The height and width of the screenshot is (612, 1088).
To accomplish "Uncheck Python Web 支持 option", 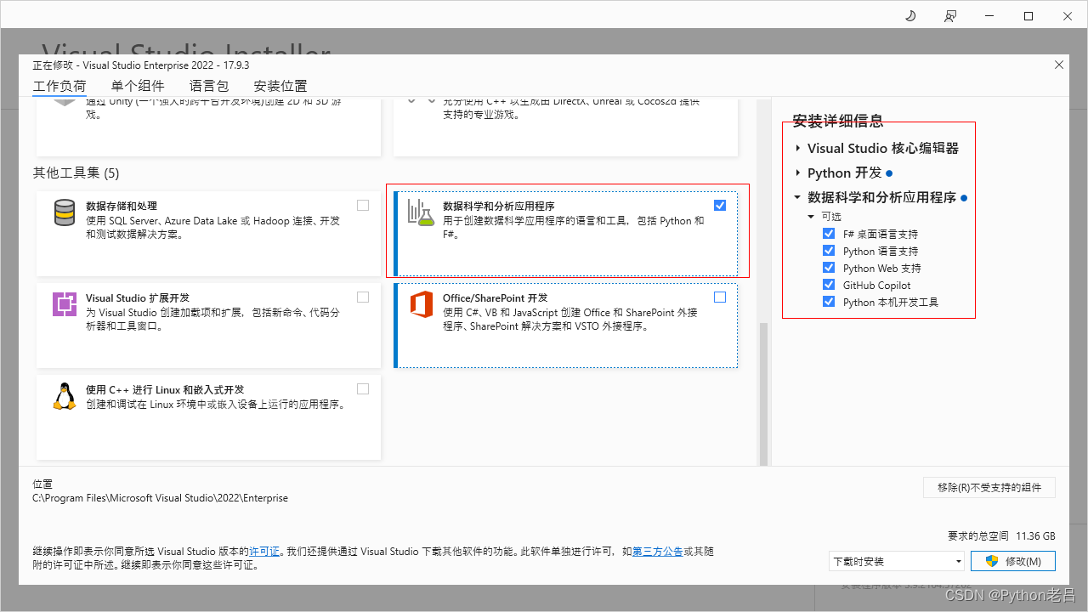I will tap(829, 268).
